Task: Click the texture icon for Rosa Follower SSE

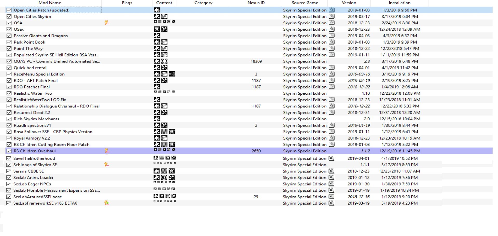Action: (x=164, y=131)
